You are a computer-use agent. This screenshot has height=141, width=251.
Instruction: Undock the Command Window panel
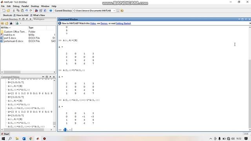point(246,19)
